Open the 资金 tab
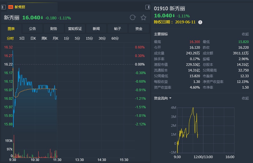253x163 pixels. (x=139, y=29)
